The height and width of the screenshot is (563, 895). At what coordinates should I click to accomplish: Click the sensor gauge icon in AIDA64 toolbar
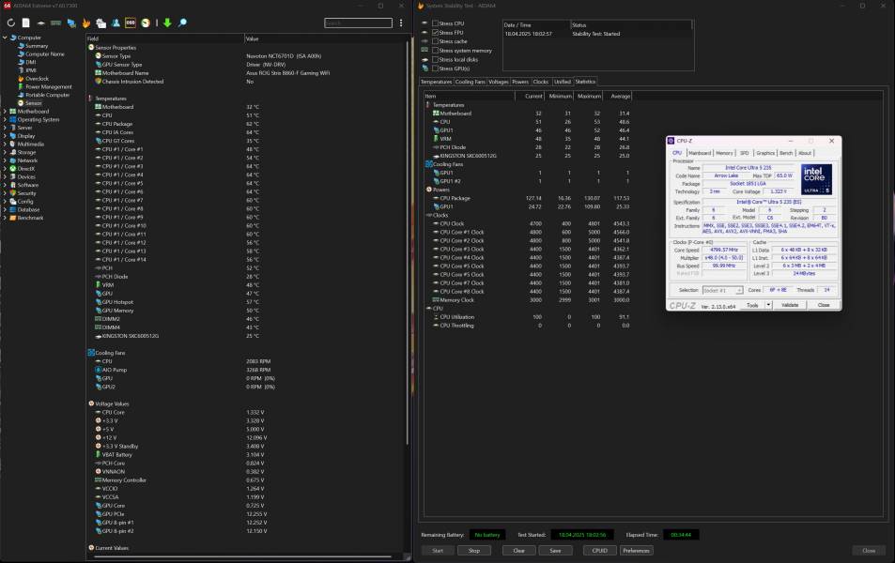pyautogui.click(x=146, y=23)
